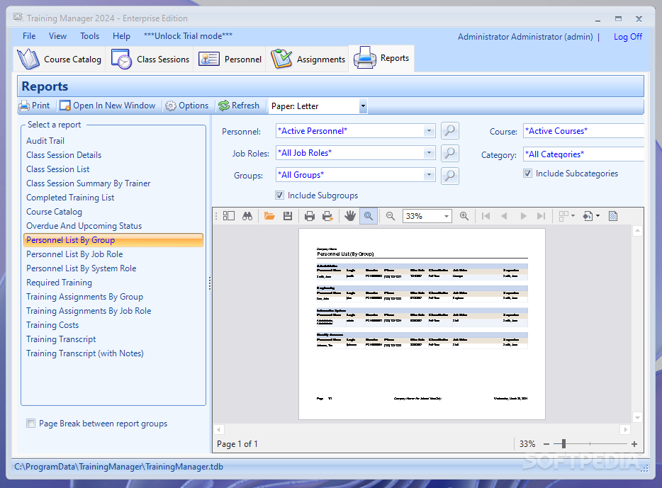662x488 pixels.
Task: Click the save report floppy icon
Action: 288,216
